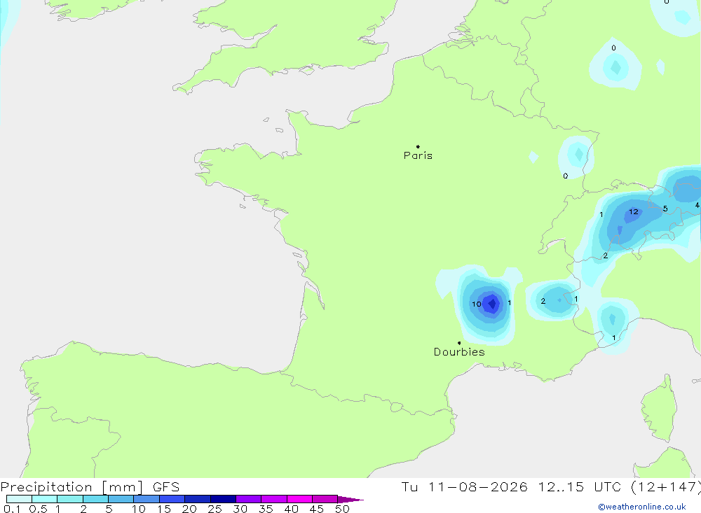This screenshot has height=513, width=701.
Task: Click the '50' legend scale label
Action: point(342,509)
